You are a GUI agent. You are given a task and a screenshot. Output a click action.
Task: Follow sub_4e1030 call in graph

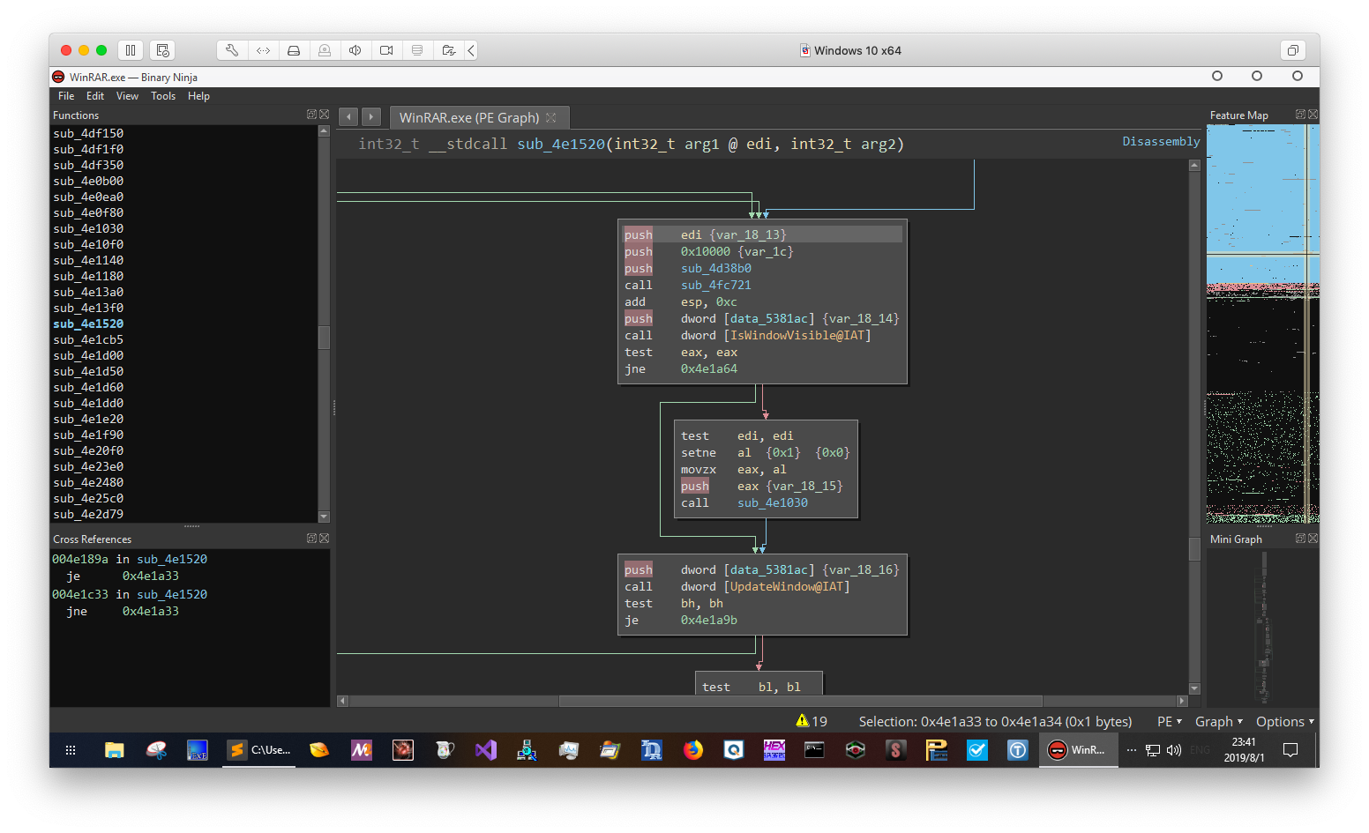pos(773,502)
